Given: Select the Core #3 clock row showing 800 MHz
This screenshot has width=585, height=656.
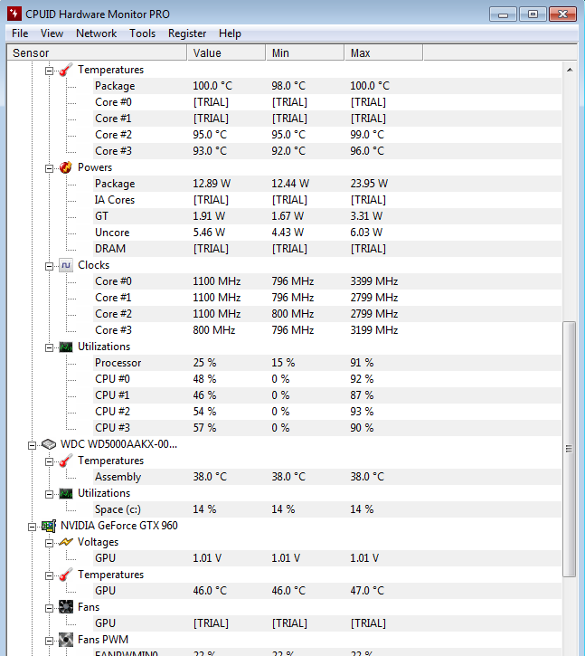Looking at the screenshot, I should click(326, 330).
